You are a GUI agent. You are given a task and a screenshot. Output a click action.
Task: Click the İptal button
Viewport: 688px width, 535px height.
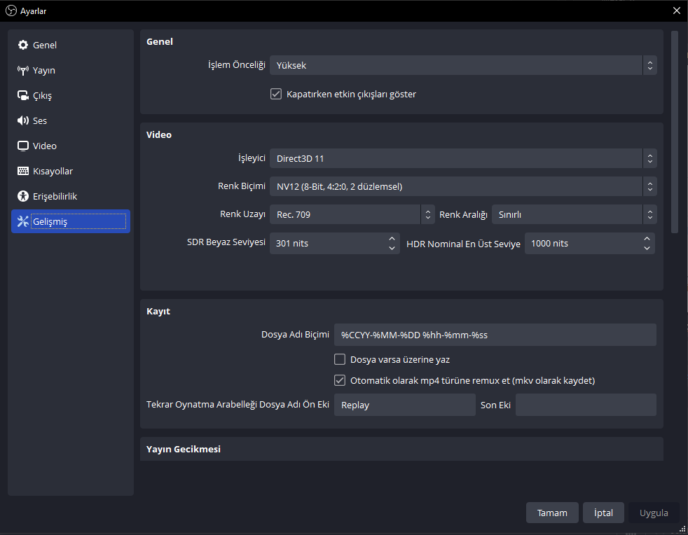coord(603,513)
